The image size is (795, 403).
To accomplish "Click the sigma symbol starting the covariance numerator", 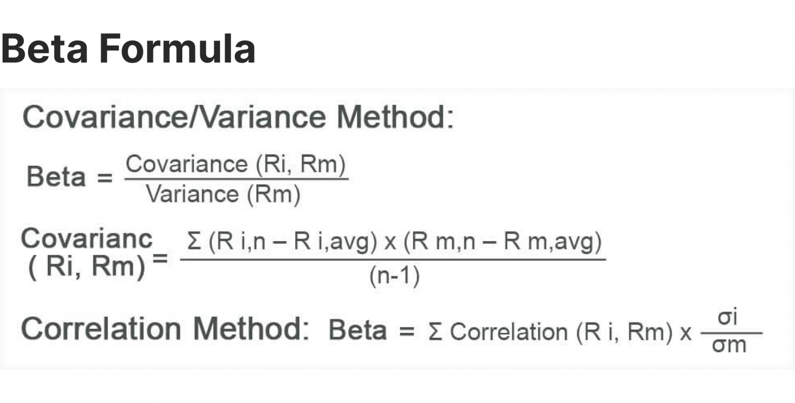I will click(193, 243).
